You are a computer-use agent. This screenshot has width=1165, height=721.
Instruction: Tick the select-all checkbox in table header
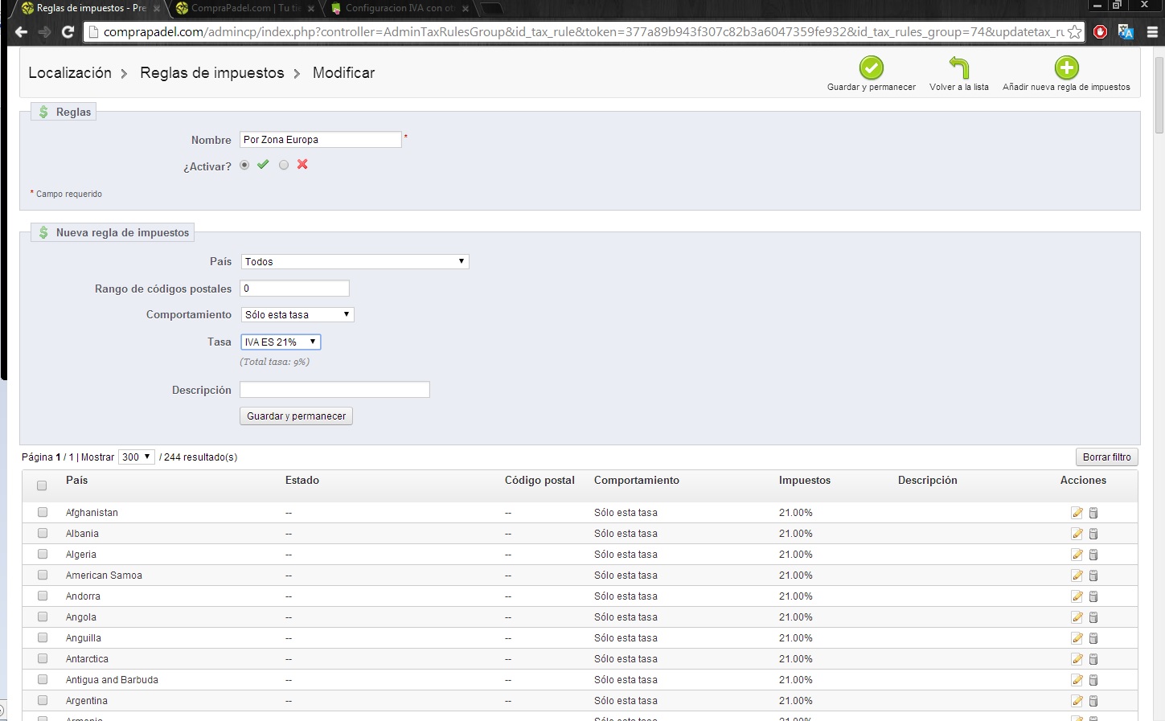[x=42, y=485]
